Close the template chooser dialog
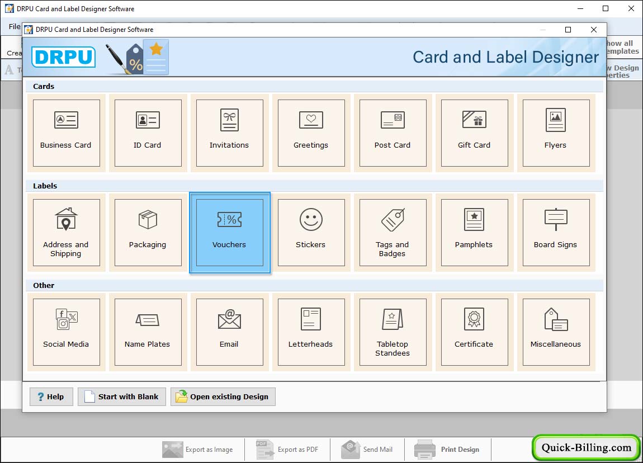Screen dimensions: 643x463 pos(593,30)
